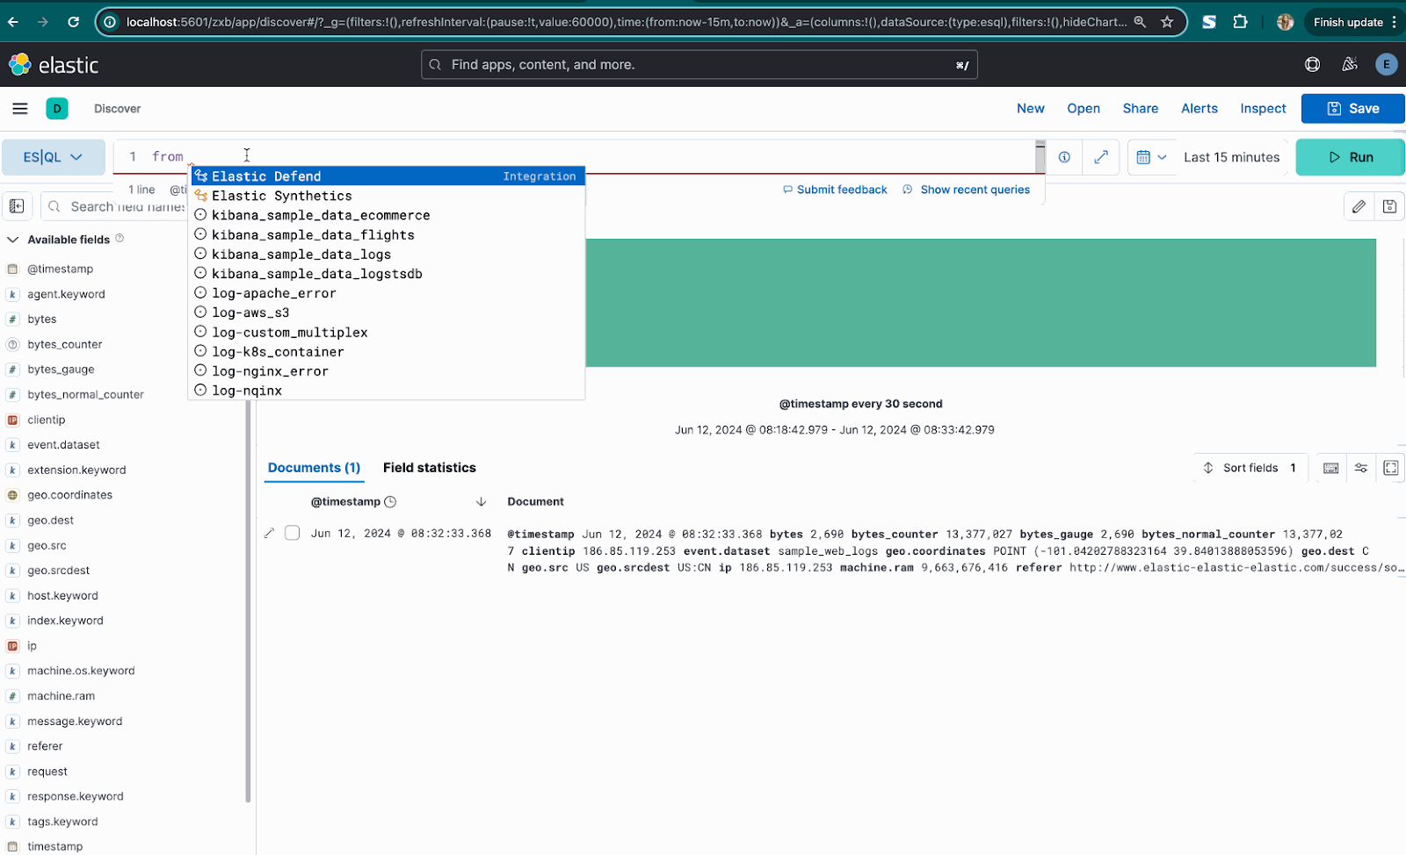Choose log-aws_s3 suggestion

pyautogui.click(x=387, y=313)
